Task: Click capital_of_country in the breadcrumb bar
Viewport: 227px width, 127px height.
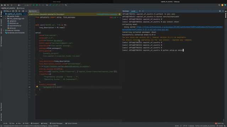Action: pos(8,8)
